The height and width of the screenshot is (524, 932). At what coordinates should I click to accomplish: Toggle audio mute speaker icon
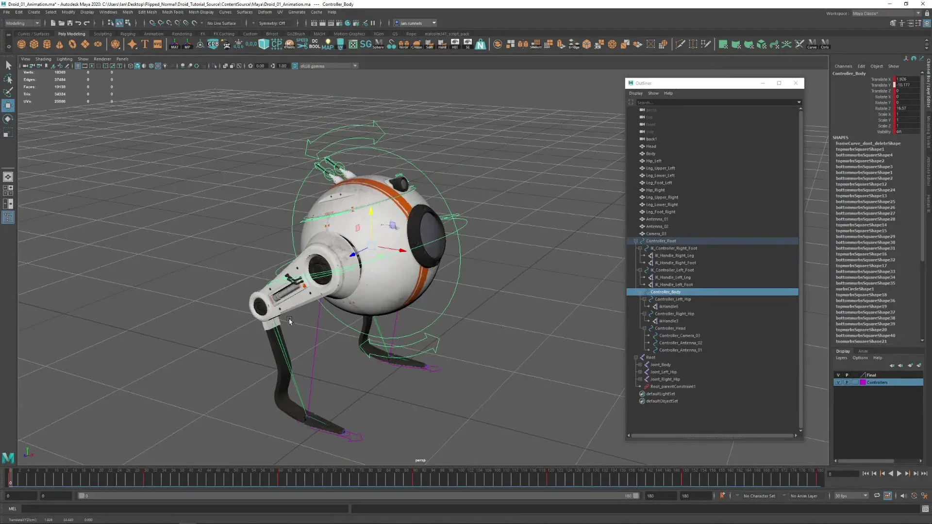pos(903,495)
